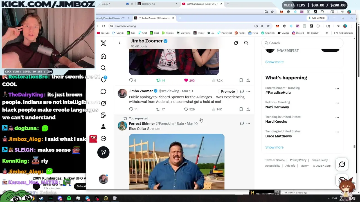This screenshot has width=360, height=202.
Task: Open Forrest Skinner profile name link
Action: pyautogui.click(x=142, y=123)
